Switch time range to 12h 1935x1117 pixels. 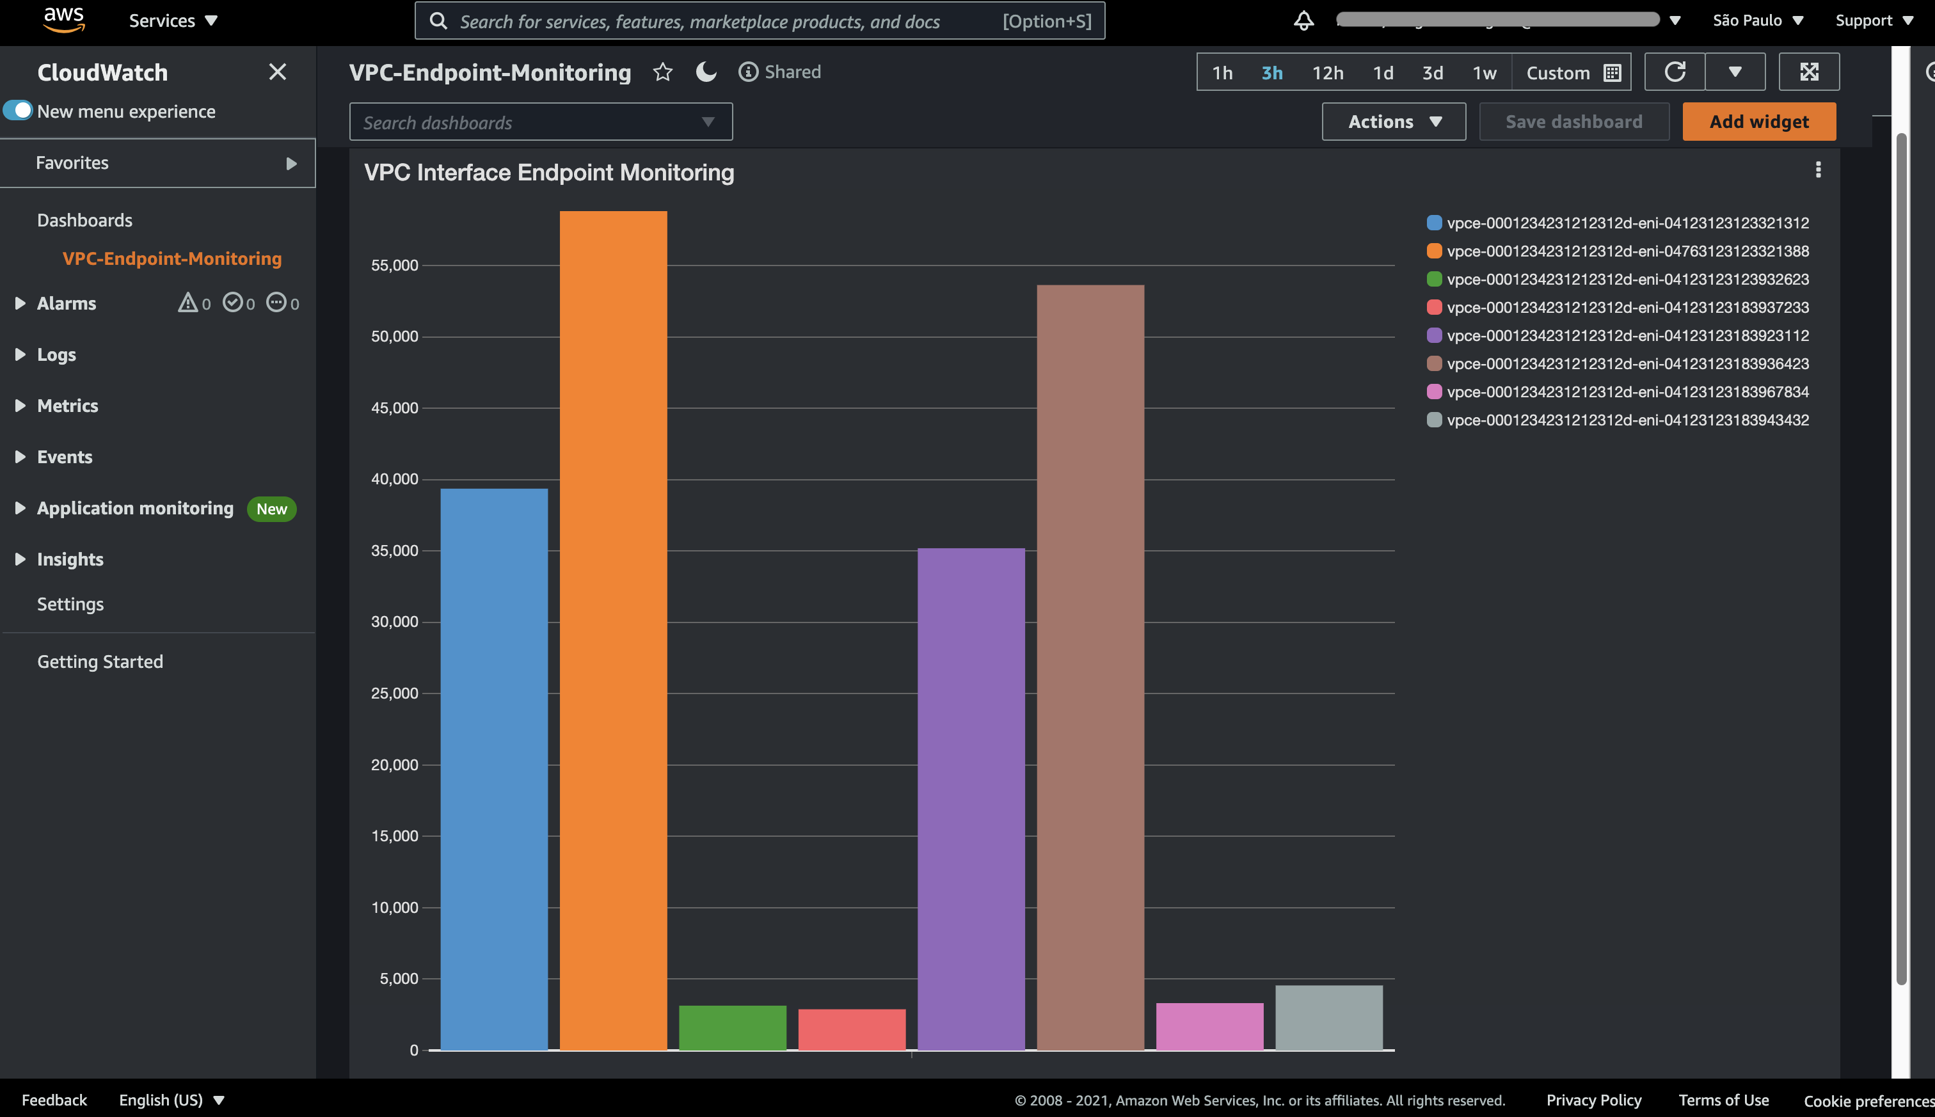coord(1326,72)
